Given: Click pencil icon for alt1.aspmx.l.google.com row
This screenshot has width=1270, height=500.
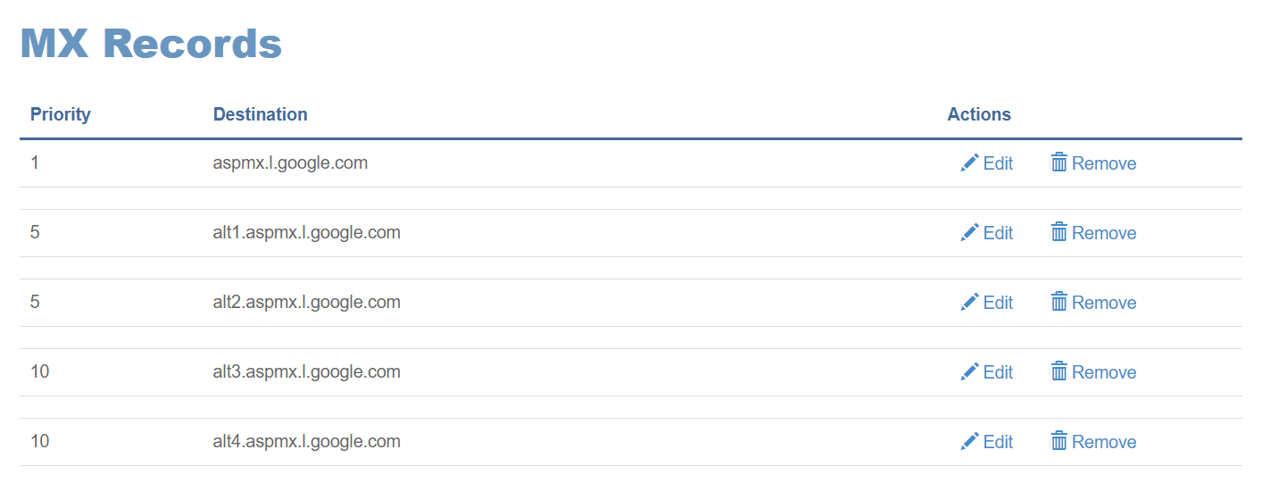Looking at the screenshot, I should click(x=969, y=232).
